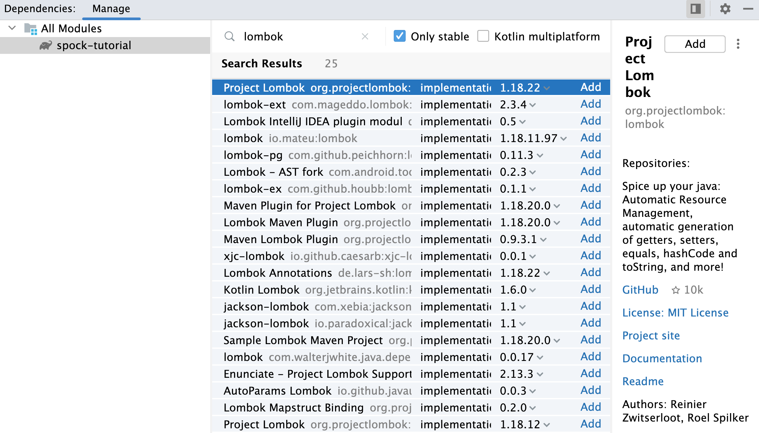Add Project Lombok 1.18.22 dependency
Screen dimensions: 759x433
[591, 87]
